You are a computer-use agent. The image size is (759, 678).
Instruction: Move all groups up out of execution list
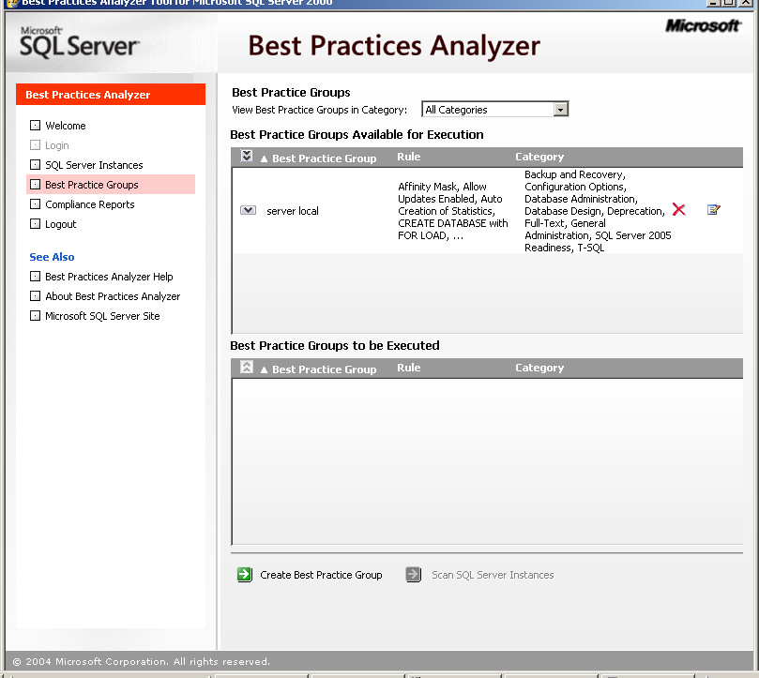tap(247, 367)
